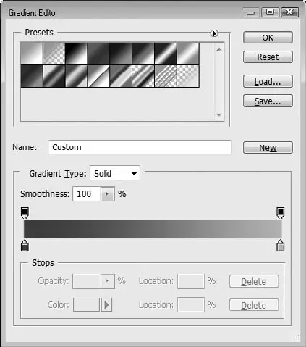The width and height of the screenshot is (306, 347).
Task: Click New to create gradient preset
Action: point(268,148)
